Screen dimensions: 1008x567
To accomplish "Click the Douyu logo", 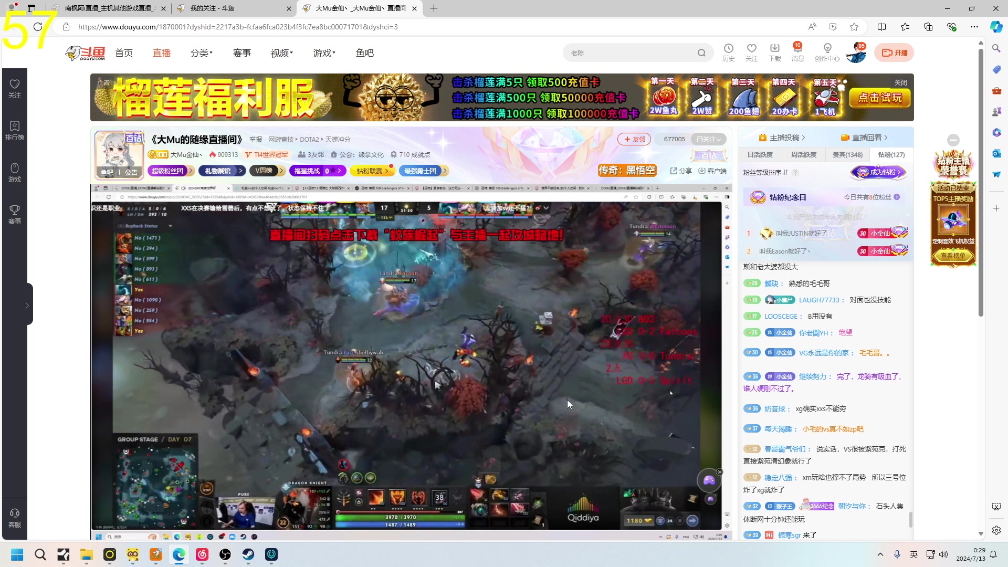I will coord(86,53).
